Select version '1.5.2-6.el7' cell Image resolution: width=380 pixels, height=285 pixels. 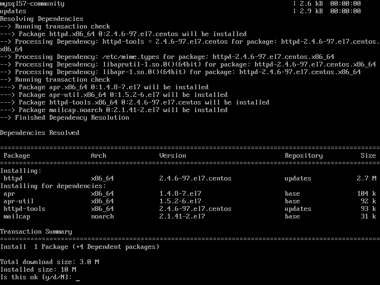180,201
